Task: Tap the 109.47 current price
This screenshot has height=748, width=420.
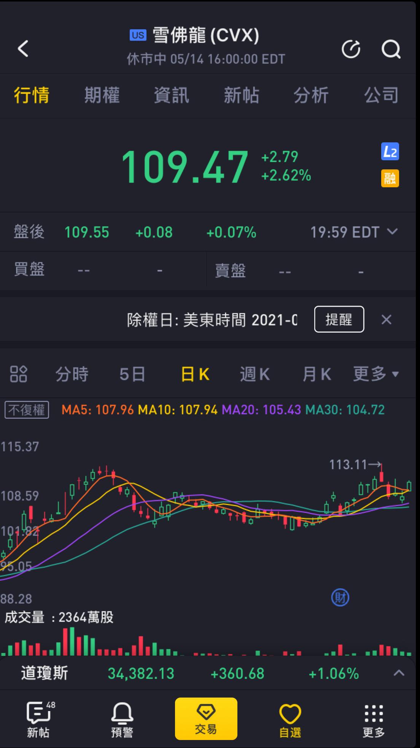Action: click(x=185, y=167)
